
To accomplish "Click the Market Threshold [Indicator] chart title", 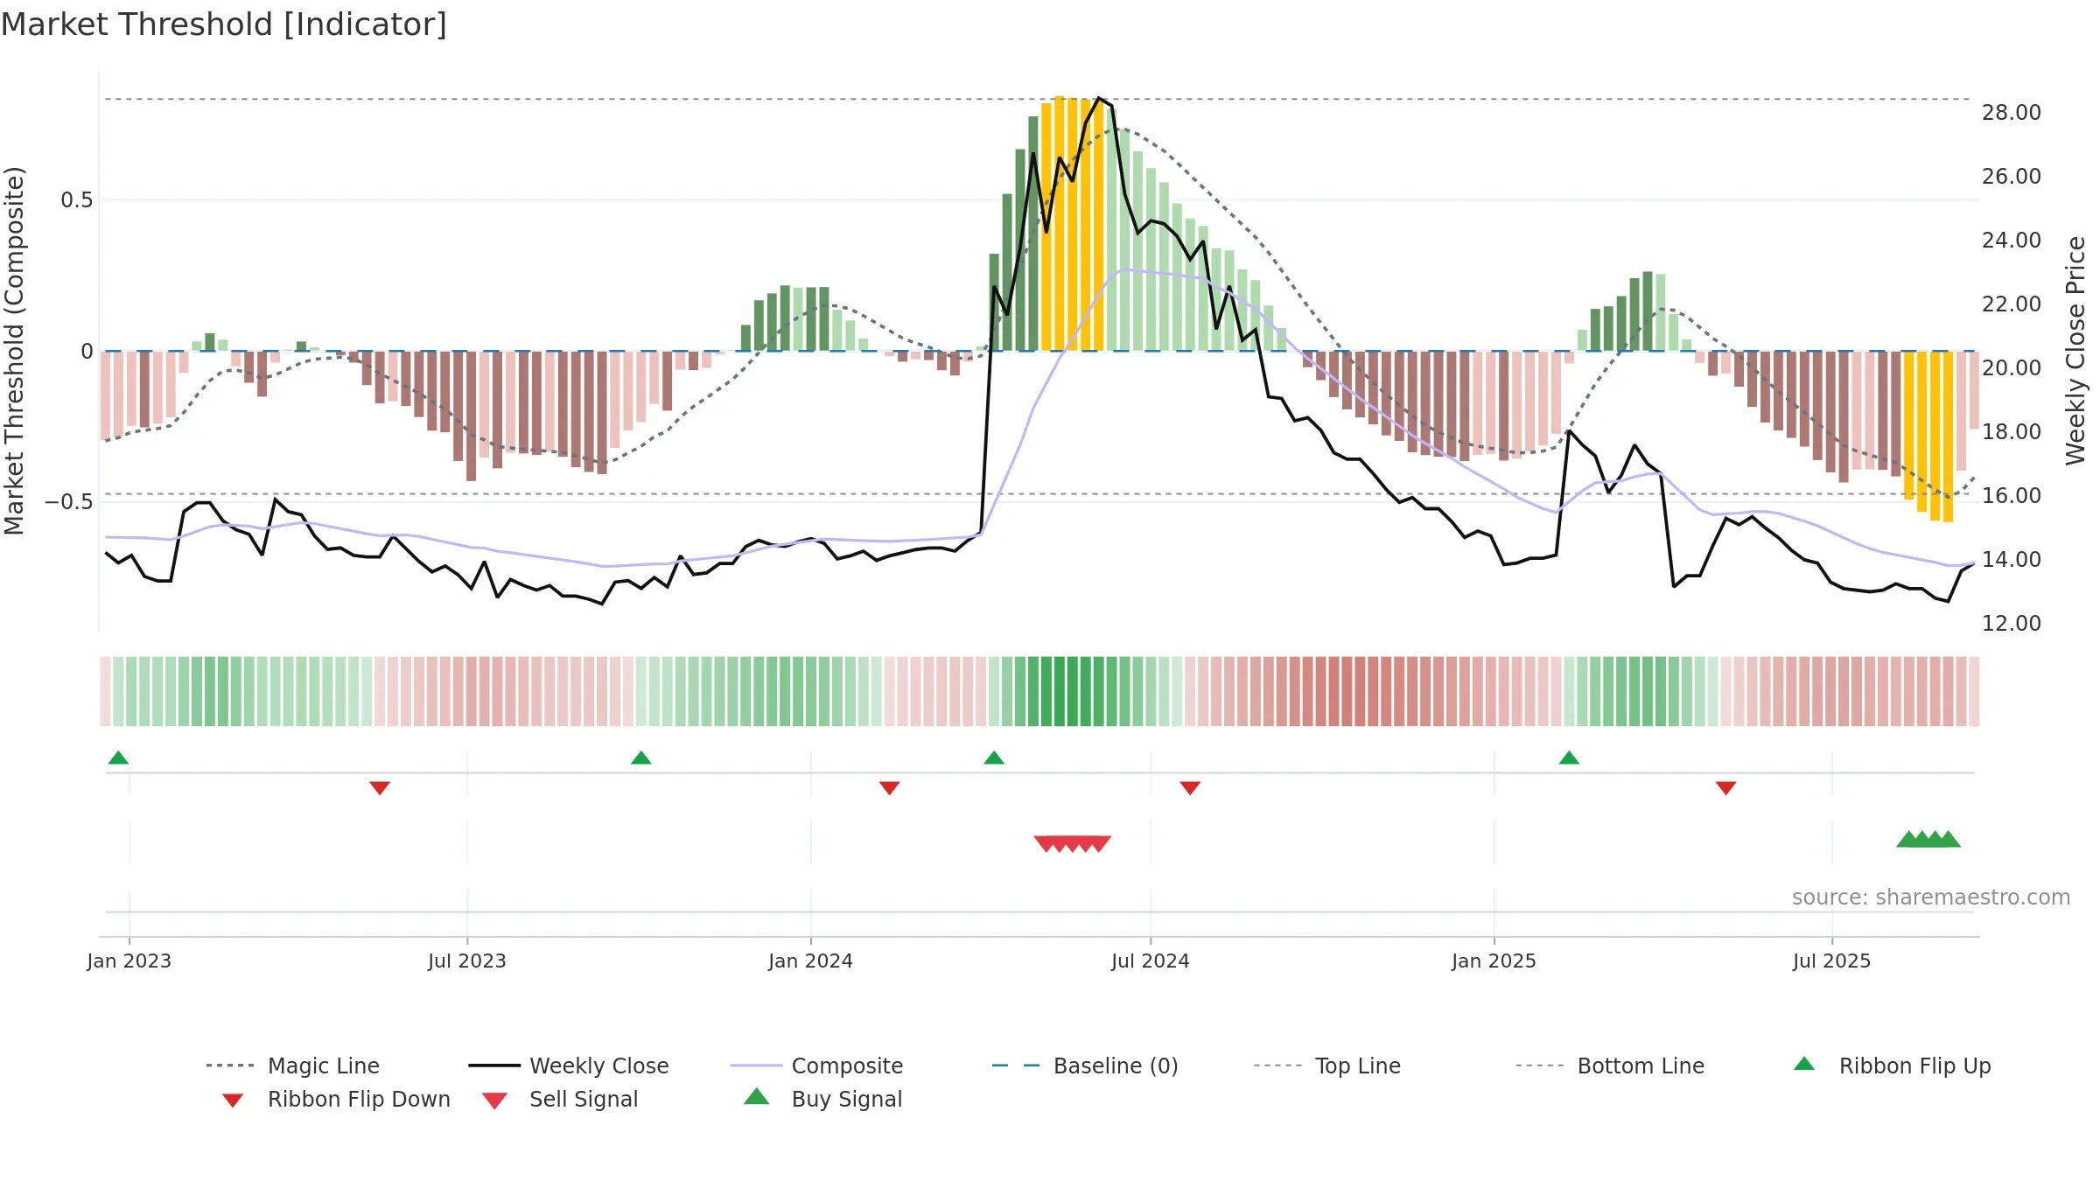I will (x=224, y=24).
